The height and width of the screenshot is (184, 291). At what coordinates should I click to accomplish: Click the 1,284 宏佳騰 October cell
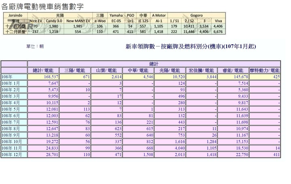[x=201, y=142]
